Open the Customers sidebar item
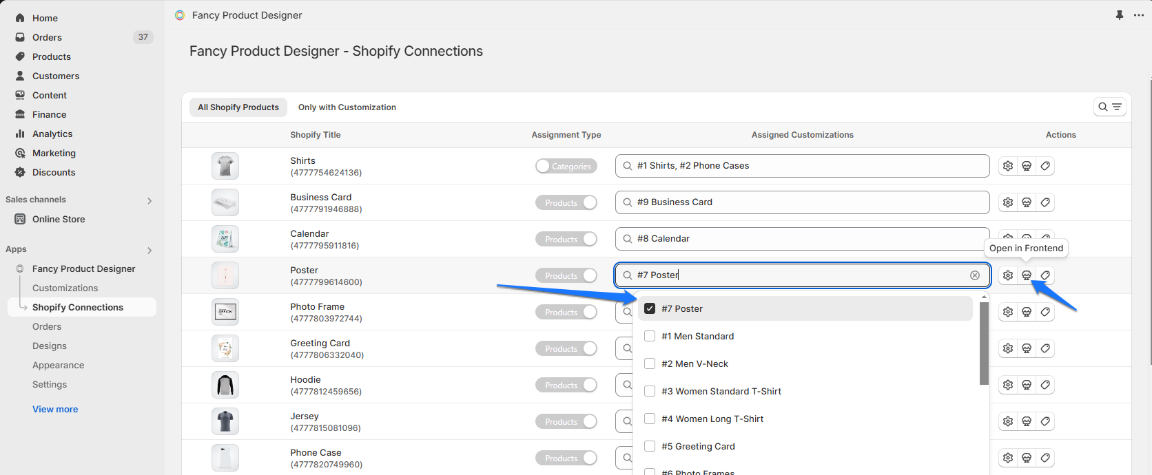Viewport: 1152px width, 475px height. [x=56, y=76]
